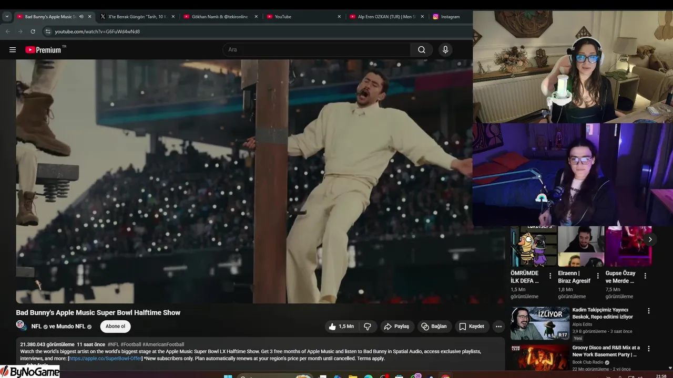Click inside the Ara search field

click(x=317, y=50)
